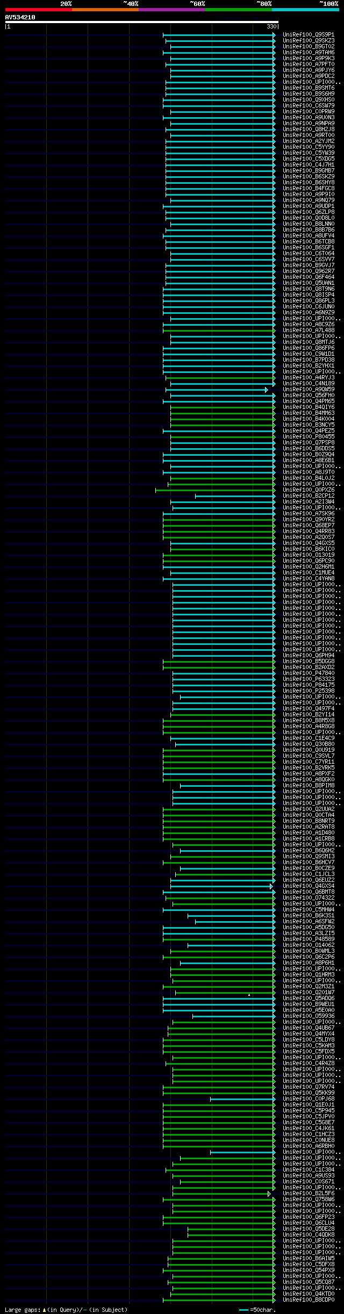
Task: Select hit label UniRef100_C1E4C9
Action: pos(309,738)
